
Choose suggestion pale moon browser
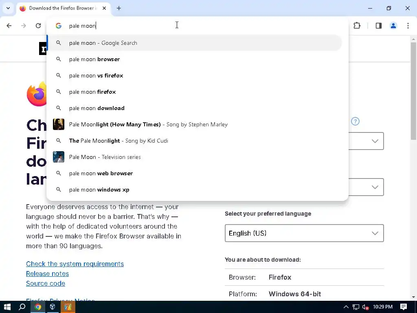[x=194, y=59]
